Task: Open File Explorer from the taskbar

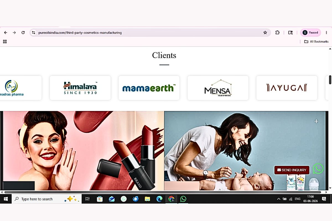Action: click(x=147, y=199)
